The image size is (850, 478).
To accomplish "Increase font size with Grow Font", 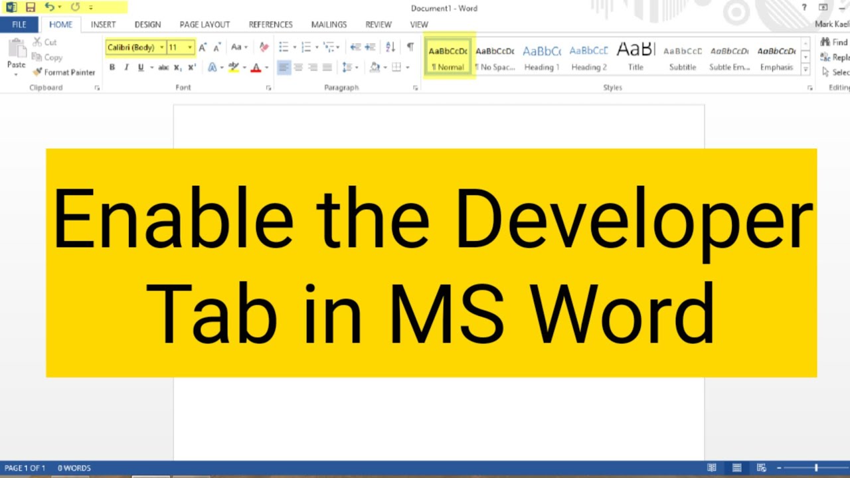I will tap(203, 47).
